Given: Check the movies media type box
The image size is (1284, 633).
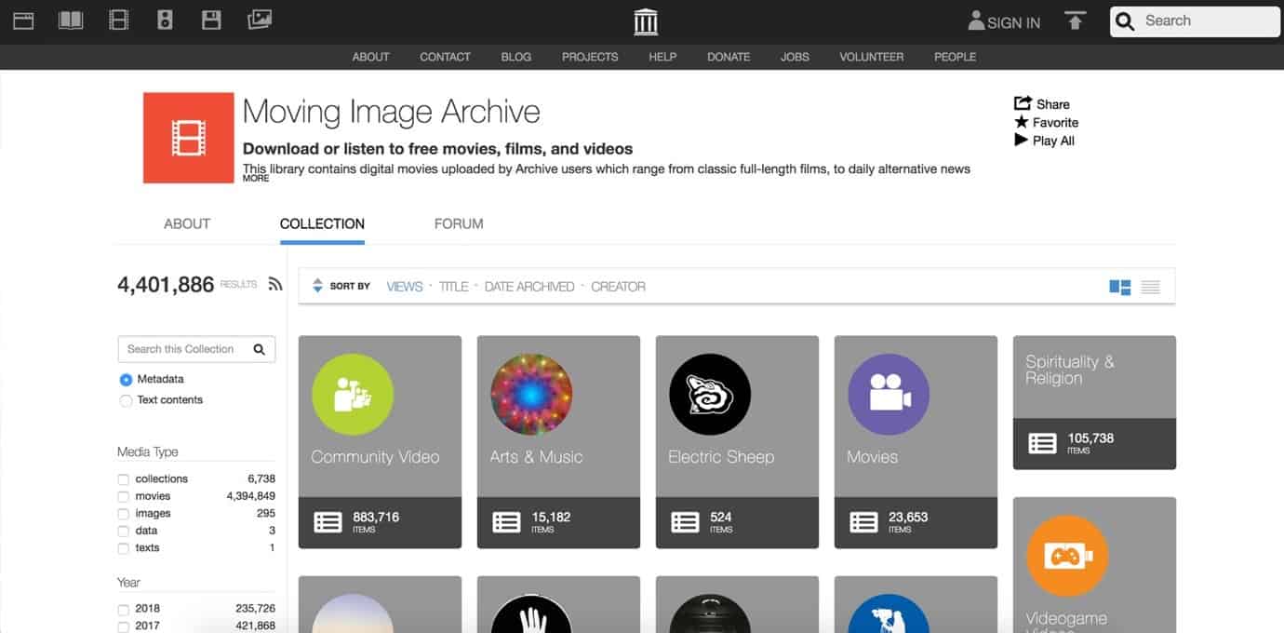Looking at the screenshot, I should pyautogui.click(x=124, y=496).
